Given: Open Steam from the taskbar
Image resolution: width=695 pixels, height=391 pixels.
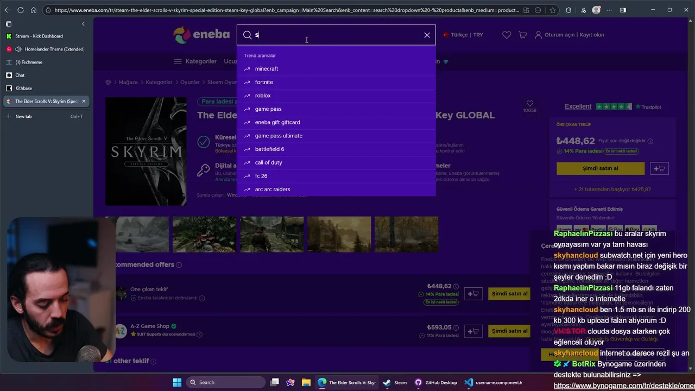Looking at the screenshot, I should click(x=395, y=382).
